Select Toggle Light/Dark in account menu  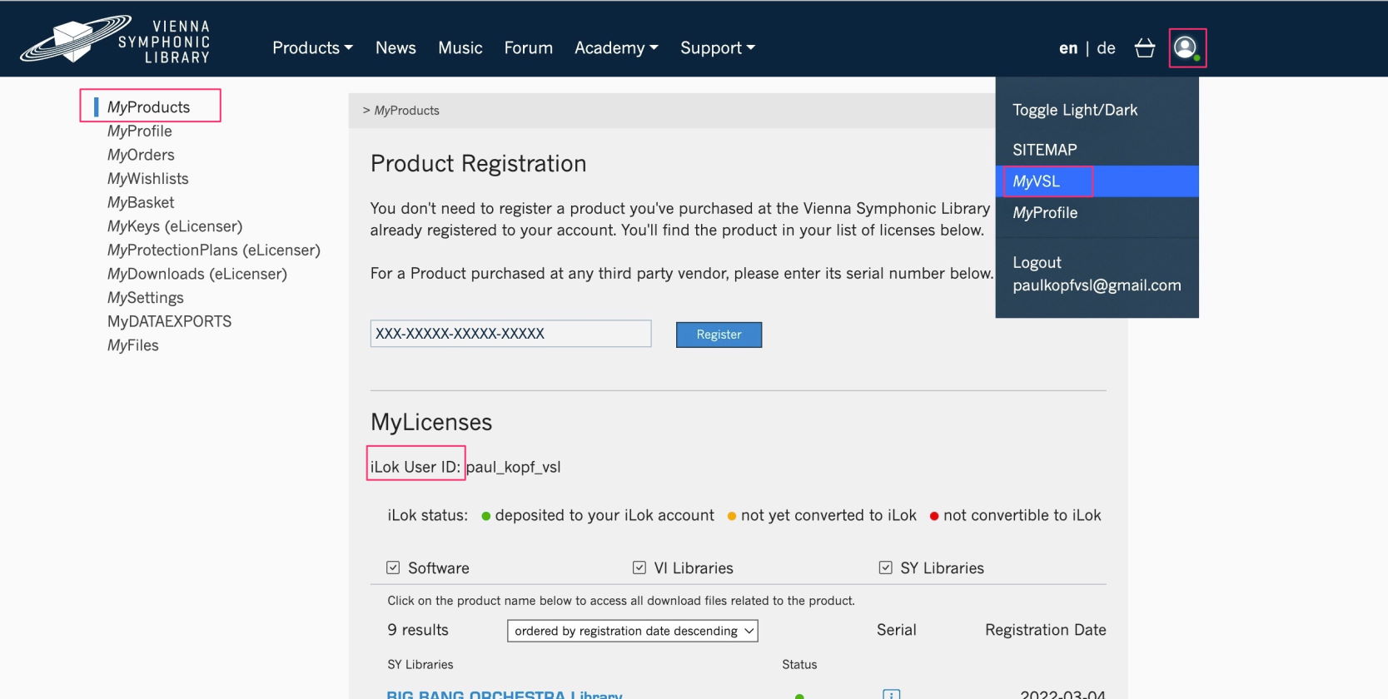1075,110
